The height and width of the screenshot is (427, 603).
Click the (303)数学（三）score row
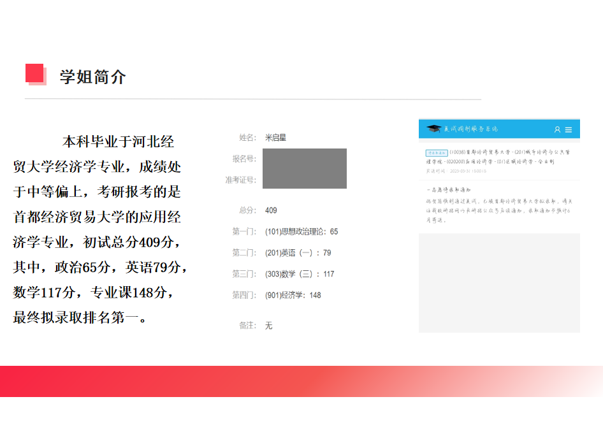(300, 274)
